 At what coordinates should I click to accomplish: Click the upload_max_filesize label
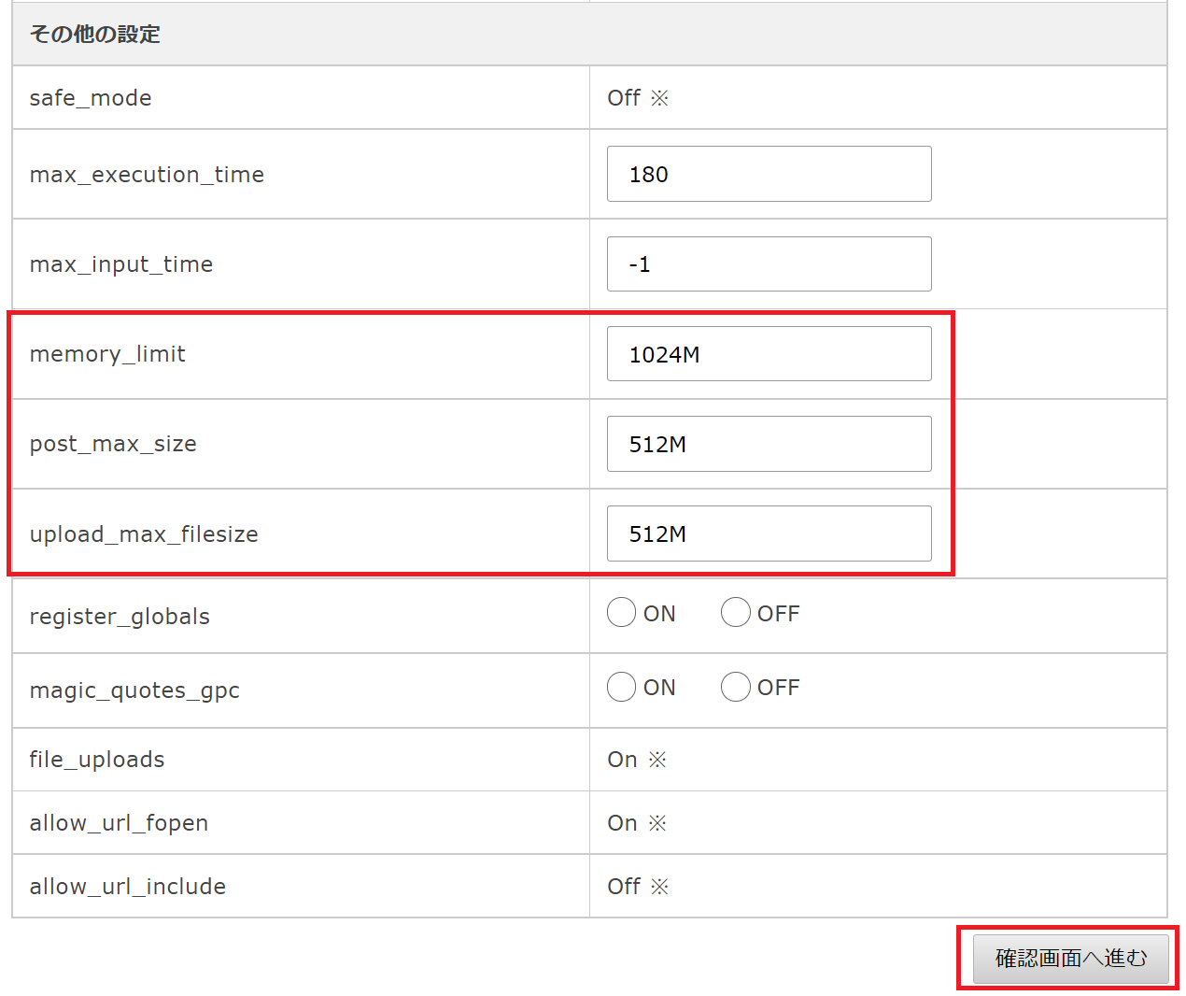(144, 534)
